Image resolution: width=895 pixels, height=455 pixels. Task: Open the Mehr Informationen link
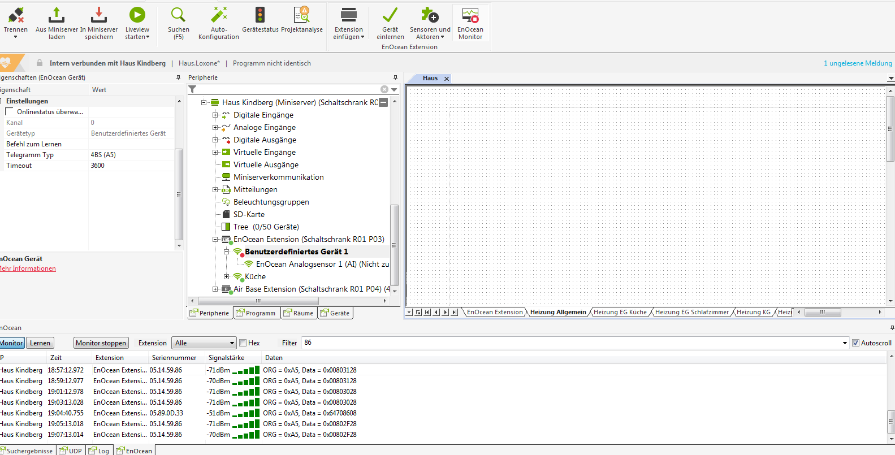(28, 268)
